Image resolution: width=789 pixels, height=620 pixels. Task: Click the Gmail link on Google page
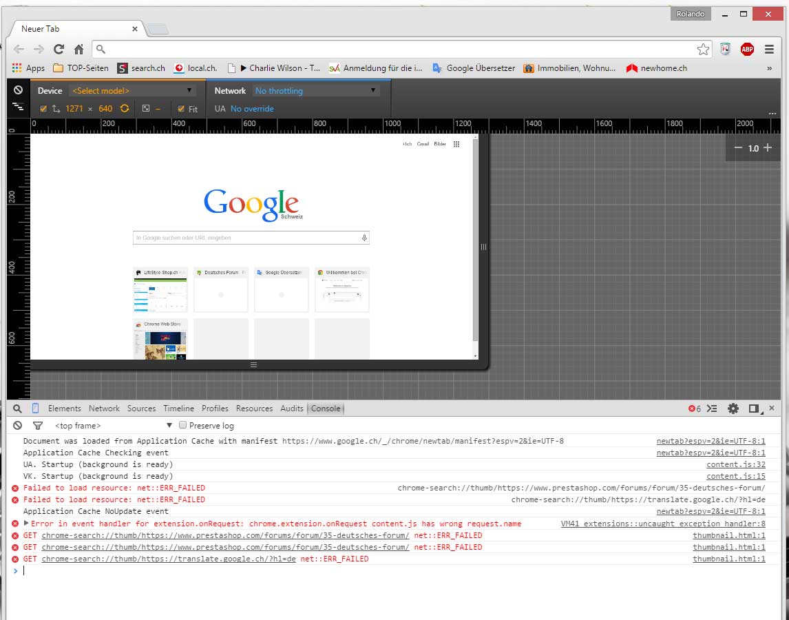[x=423, y=144]
